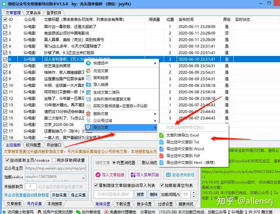Click the Pdf icon beside 导出选中文章到 Pdf
This screenshot has width=280, height=214.
(x=161, y=156)
